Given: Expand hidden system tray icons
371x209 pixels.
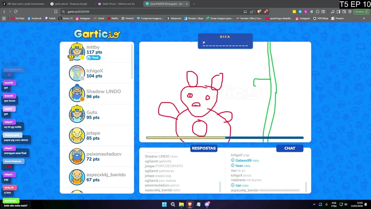Looking at the screenshot, I should coord(314,204).
